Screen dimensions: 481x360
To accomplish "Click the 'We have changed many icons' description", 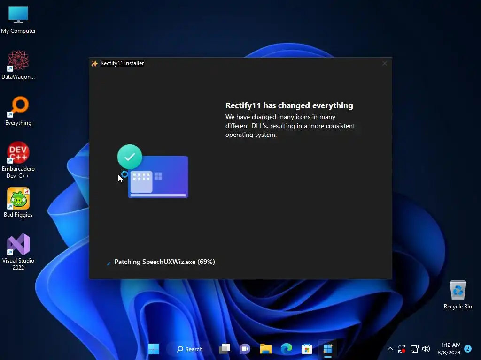I will [290, 126].
